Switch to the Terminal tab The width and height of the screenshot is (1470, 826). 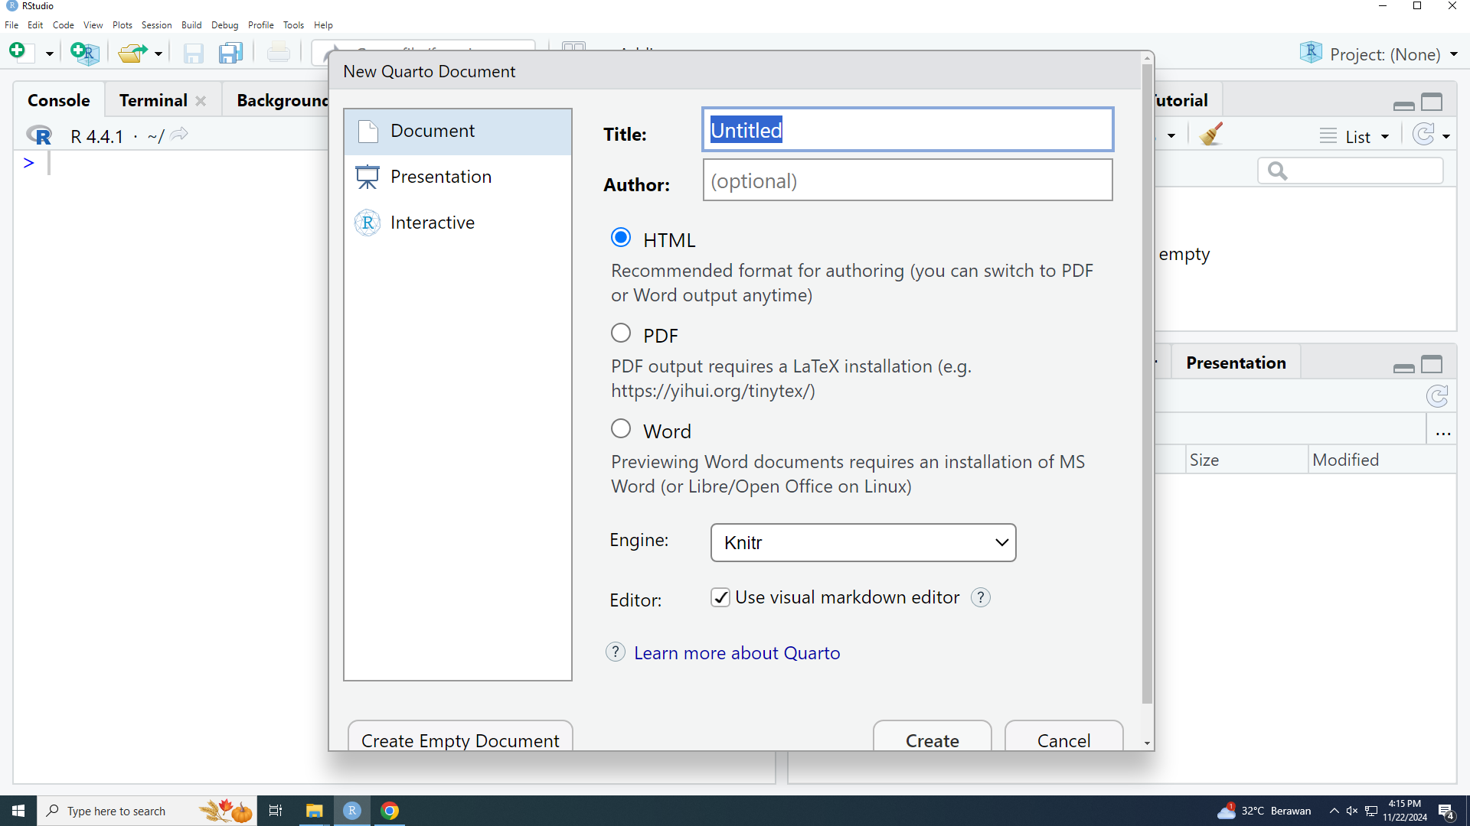[153, 100]
